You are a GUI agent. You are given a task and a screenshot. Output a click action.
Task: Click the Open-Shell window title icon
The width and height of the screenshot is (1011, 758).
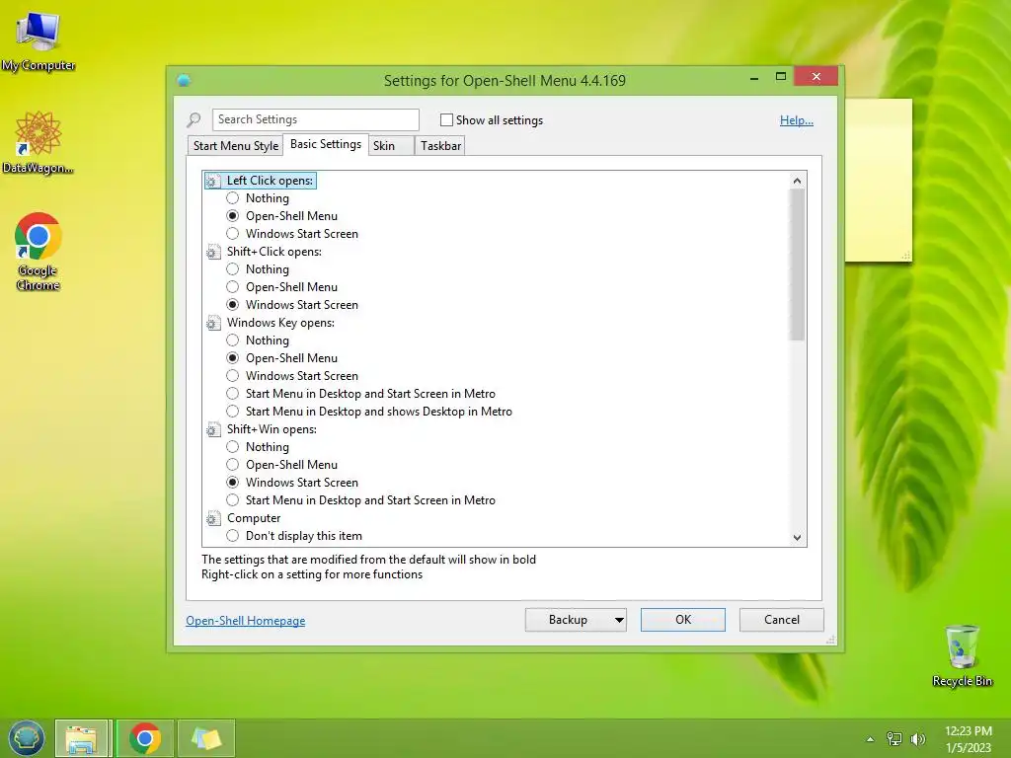(x=184, y=81)
